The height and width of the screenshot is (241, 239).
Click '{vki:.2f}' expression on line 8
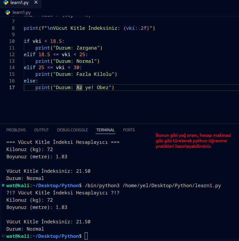point(136,28)
